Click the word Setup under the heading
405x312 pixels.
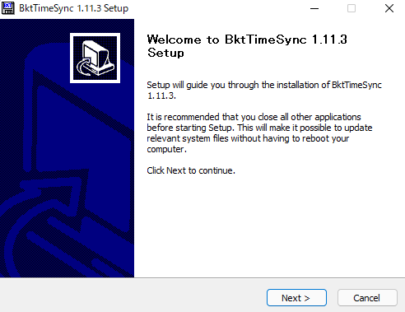pyautogui.click(x=165, y=53)
